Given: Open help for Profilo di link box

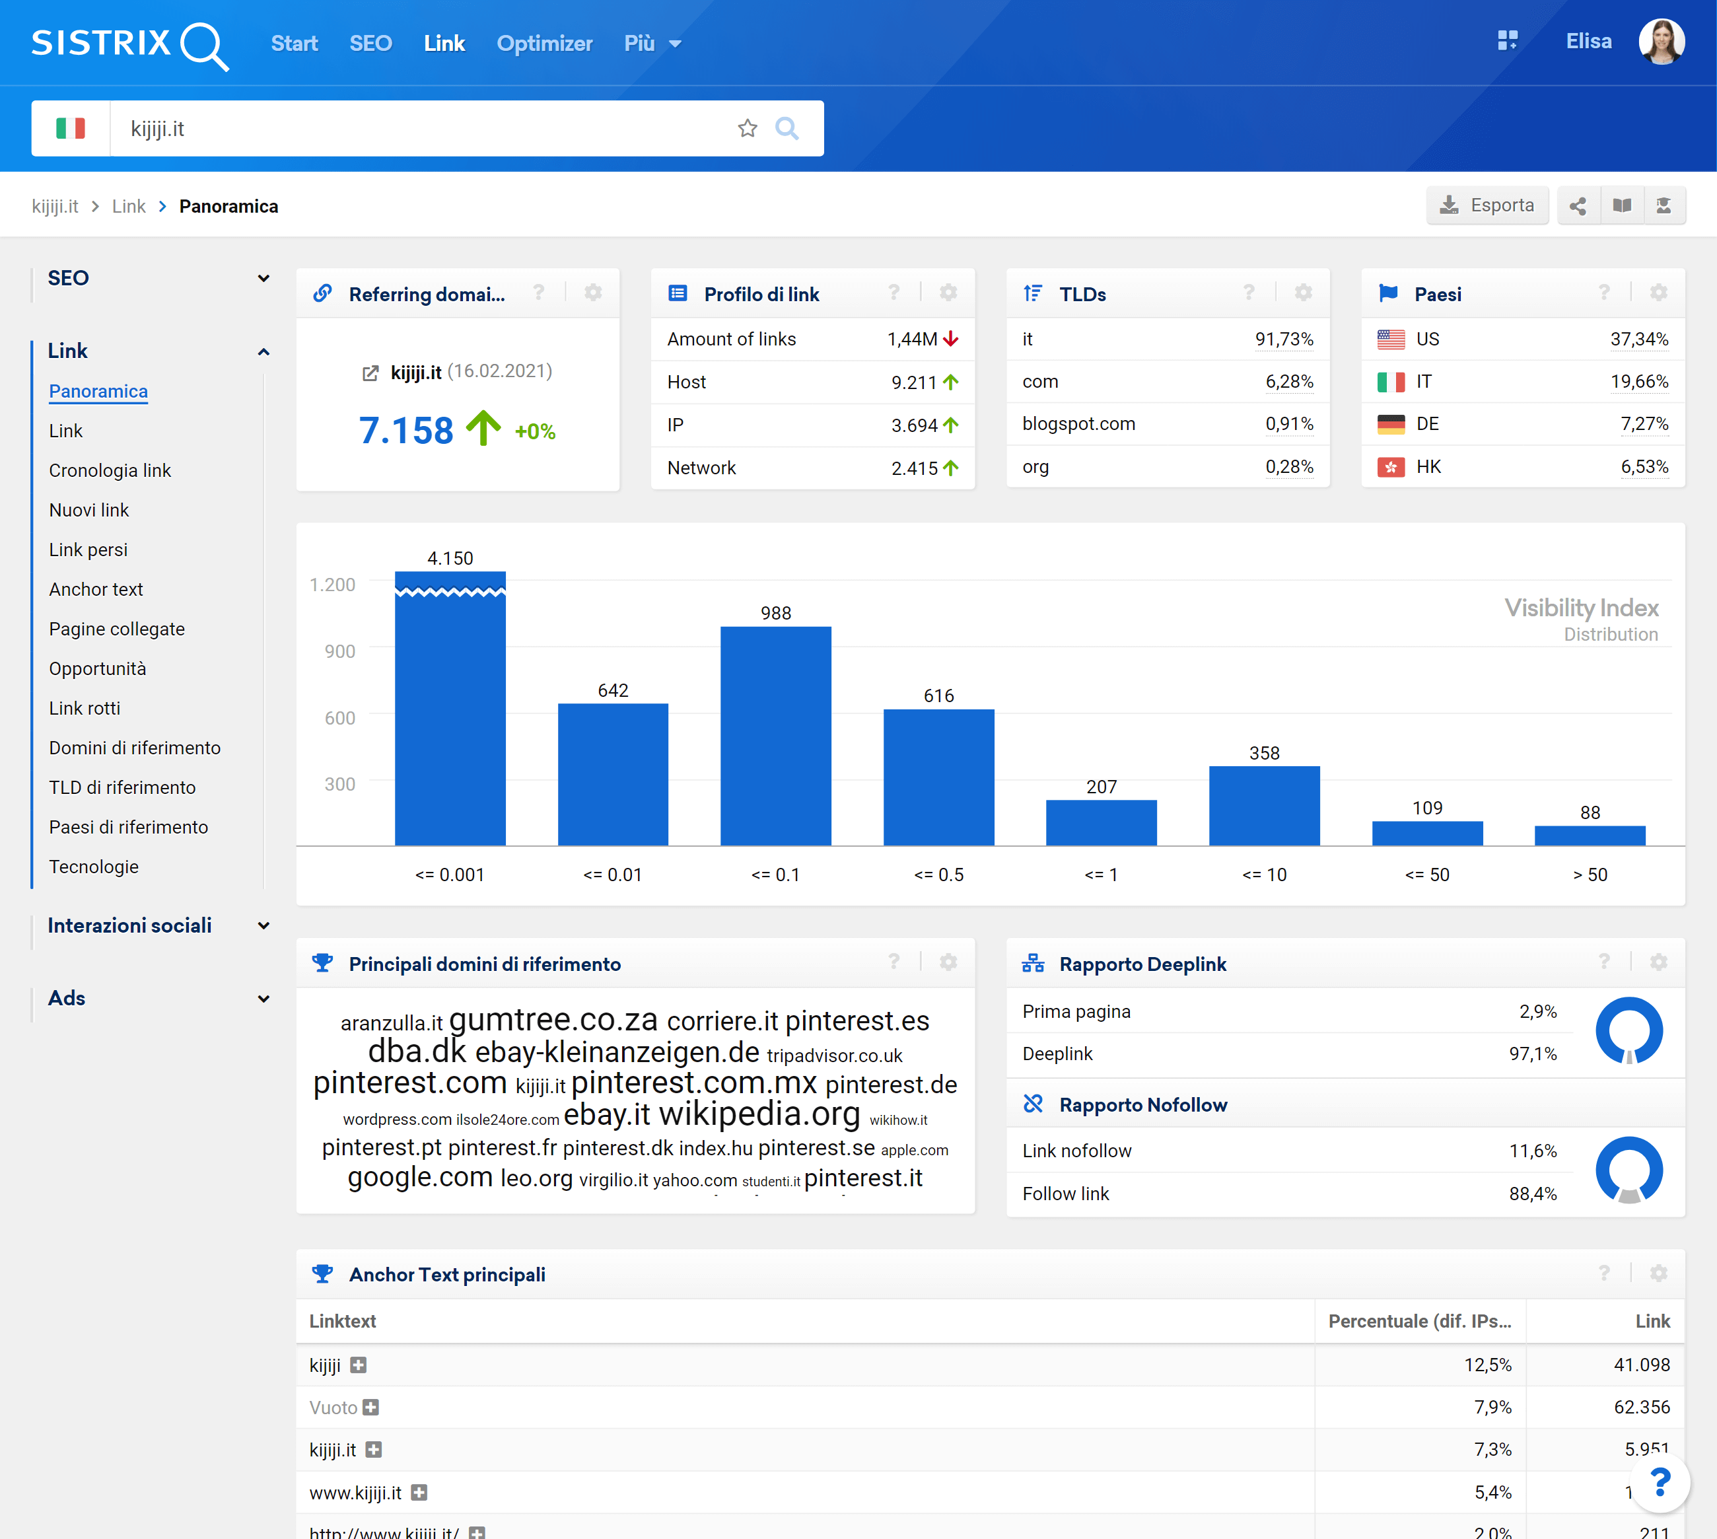Looking at the screenshot, I should click(894, 293).
